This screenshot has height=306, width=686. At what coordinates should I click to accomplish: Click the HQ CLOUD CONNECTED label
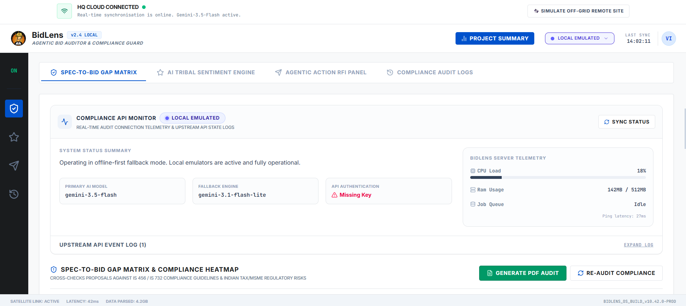(108, 7)
